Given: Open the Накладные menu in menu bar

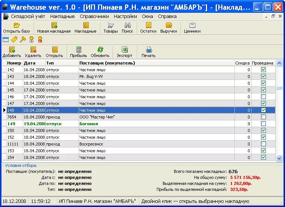Looking at the screenshot, I should [62, 16].
